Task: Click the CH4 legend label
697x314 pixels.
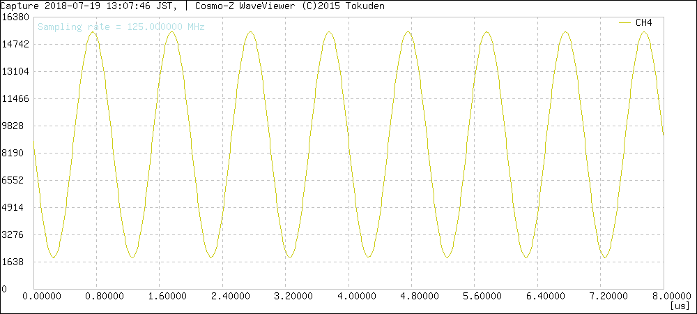Action: (x=643, y=23)
